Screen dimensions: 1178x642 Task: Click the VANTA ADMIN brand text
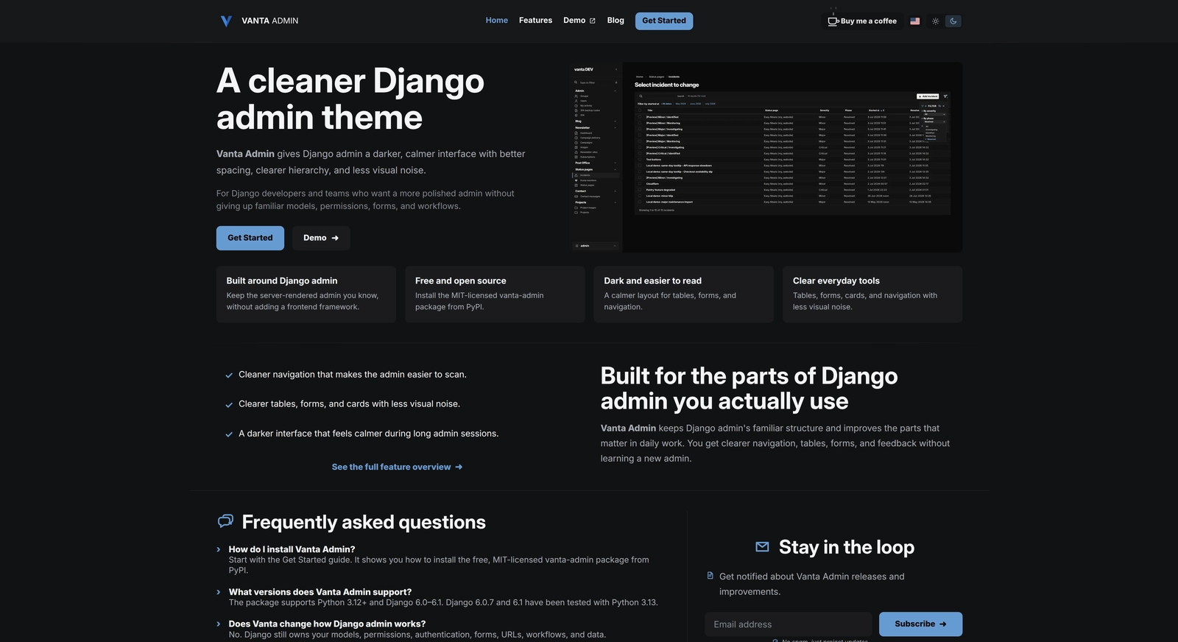point(270,21)
